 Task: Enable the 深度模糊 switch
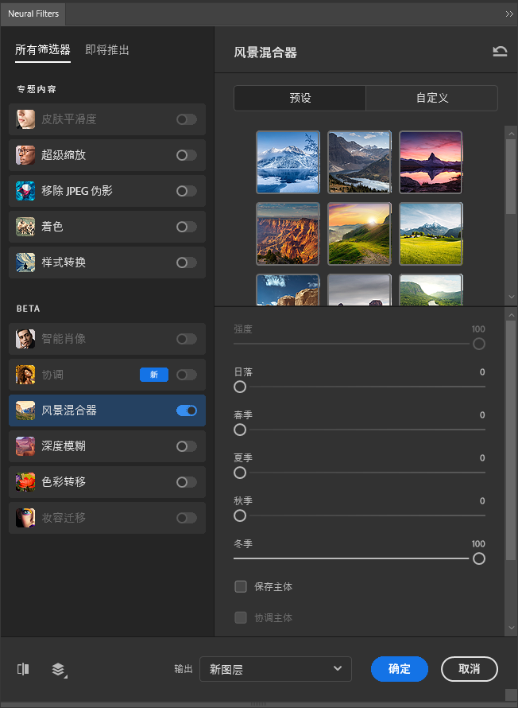click(186, 446)
